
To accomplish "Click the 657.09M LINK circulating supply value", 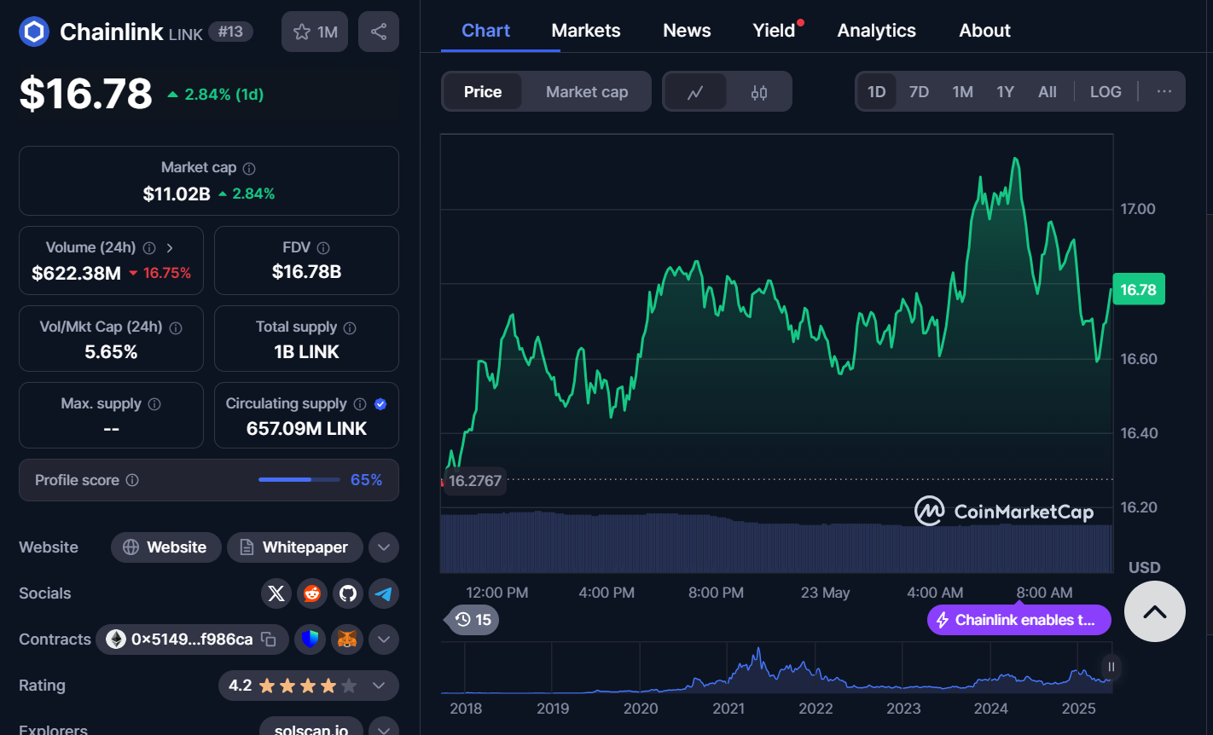I will pos(306,429).
